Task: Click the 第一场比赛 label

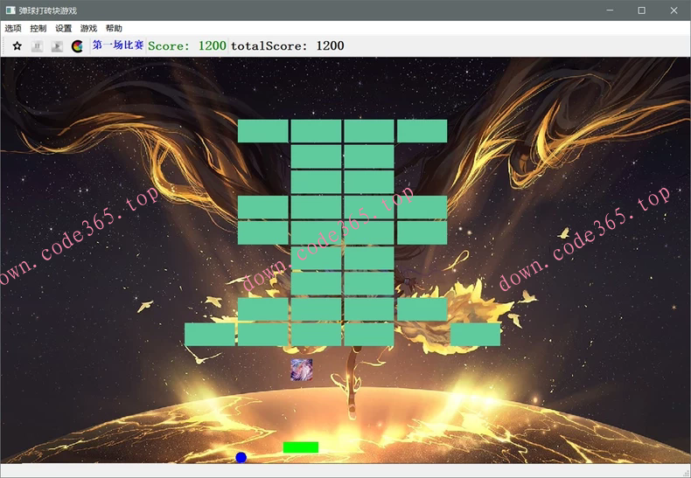Action: (x=118, y=45)
